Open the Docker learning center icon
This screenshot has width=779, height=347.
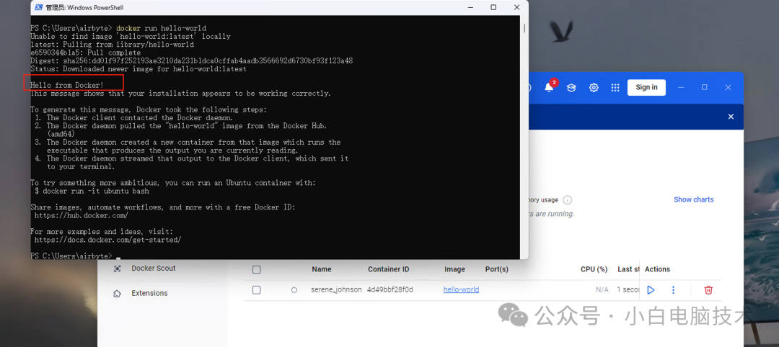571,88
